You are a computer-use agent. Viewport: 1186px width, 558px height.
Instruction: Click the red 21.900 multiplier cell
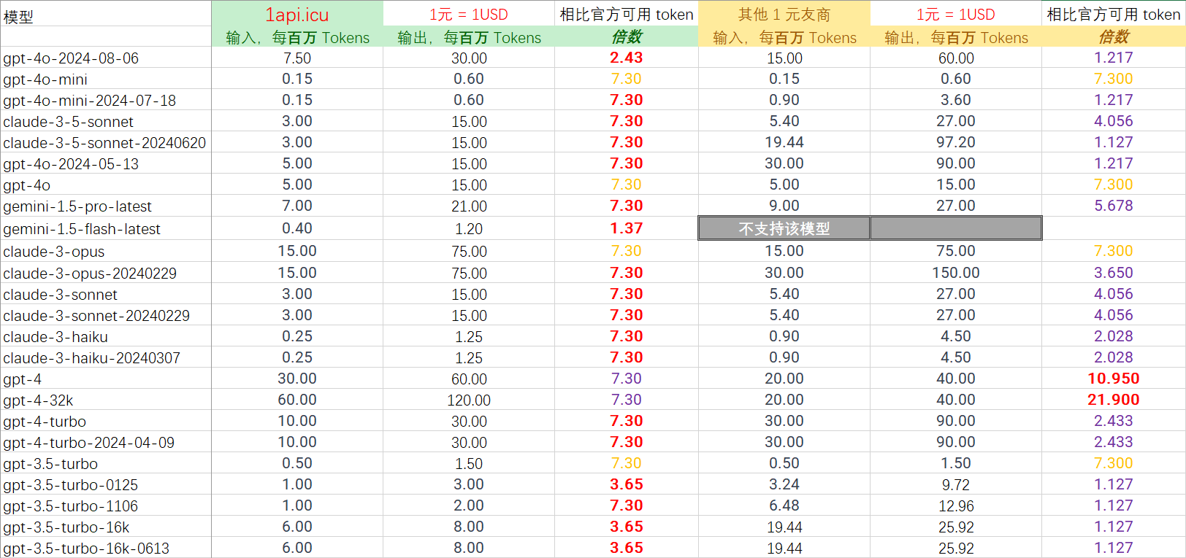(1114, 400)
